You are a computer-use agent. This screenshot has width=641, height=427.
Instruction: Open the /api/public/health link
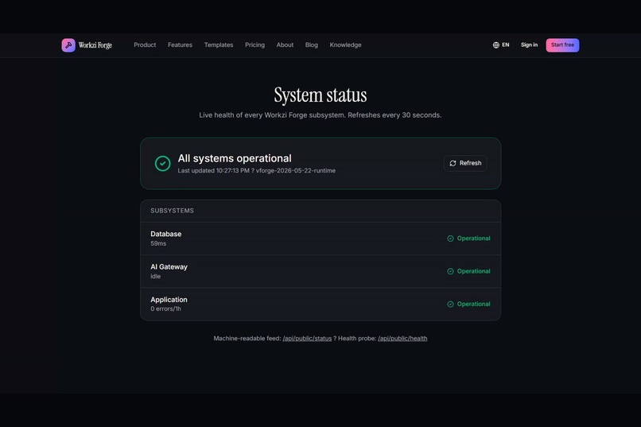402,338
